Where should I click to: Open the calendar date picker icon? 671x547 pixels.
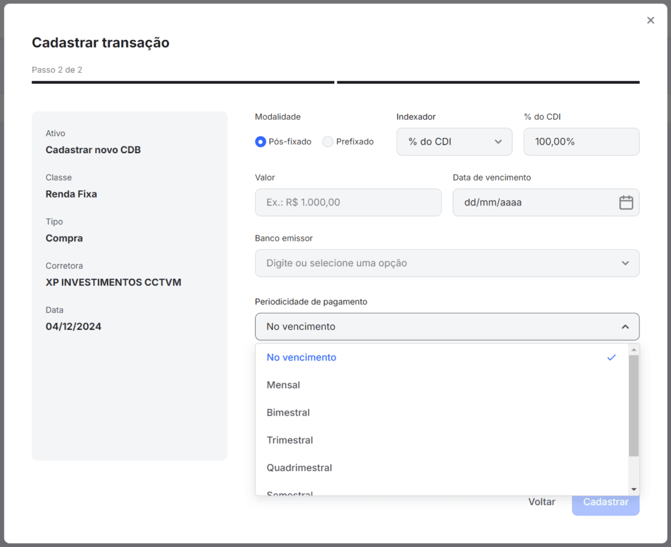click(x=626, y=203)
